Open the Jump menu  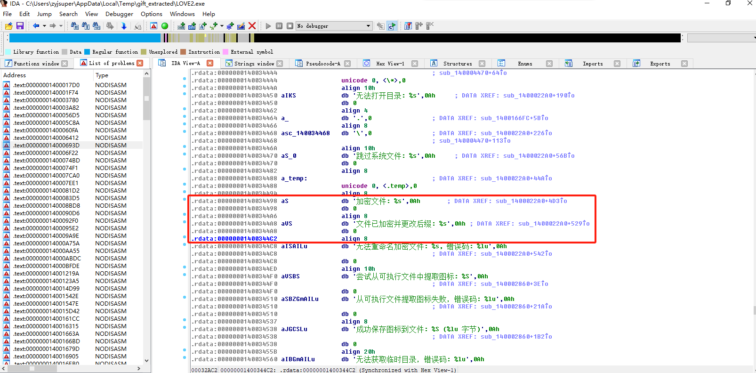pos(44,14)
